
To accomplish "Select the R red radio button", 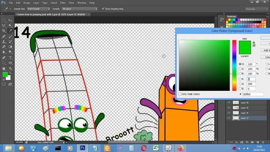I will click(240, 79).
